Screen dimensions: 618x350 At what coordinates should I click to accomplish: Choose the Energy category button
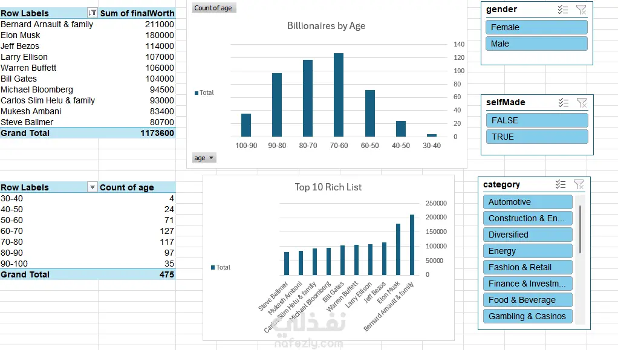click(528, 251)
